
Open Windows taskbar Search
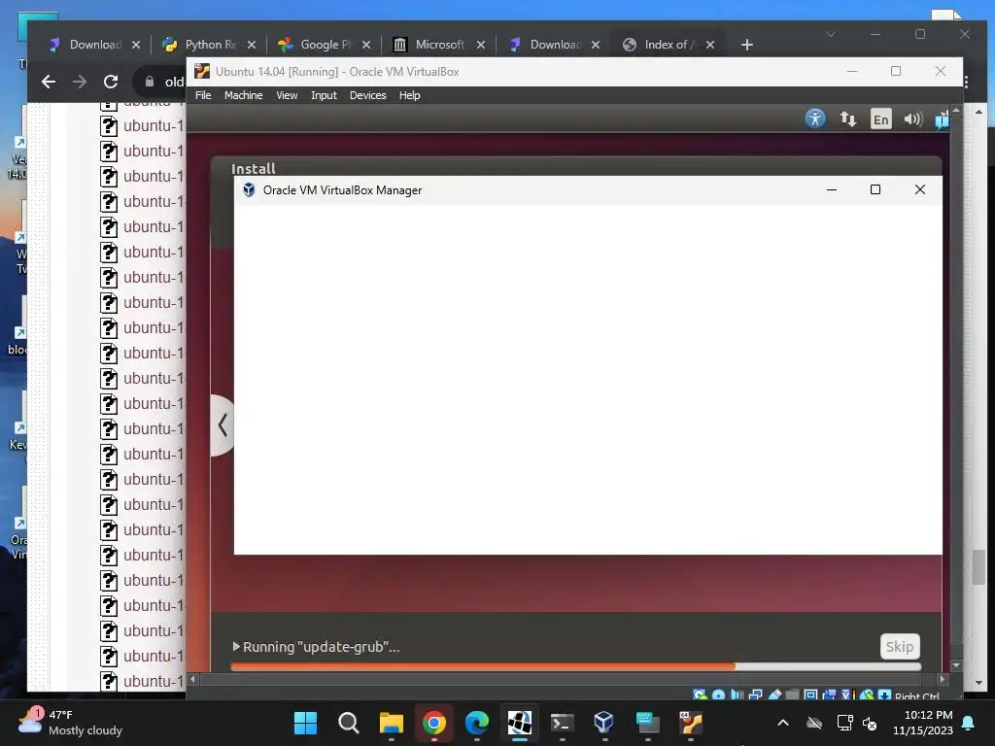(349, 723)
